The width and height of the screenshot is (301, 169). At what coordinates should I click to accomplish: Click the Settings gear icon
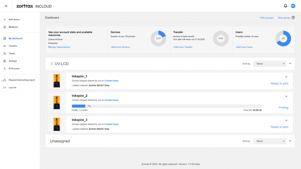pyautogui.click(x=5, y=61)
